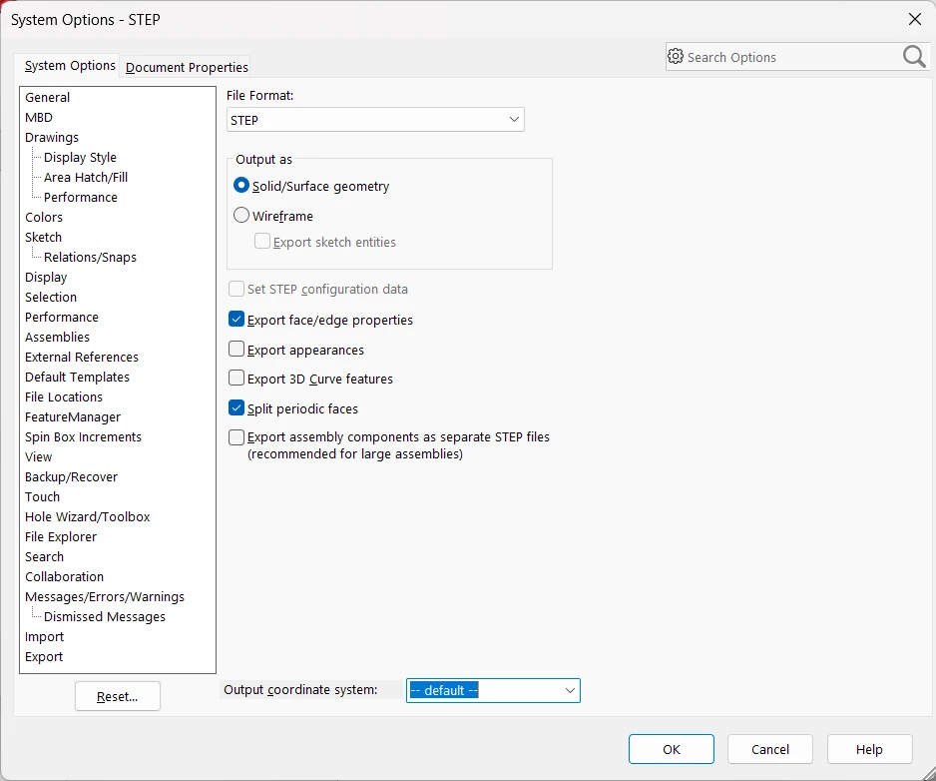This screenshot has width=936, height=781.
Task: Click the magnifier search icon
Action: click(x=914, y=57)
